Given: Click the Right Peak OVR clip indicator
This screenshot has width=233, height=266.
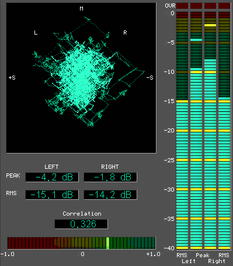Looking at the screenshot, I should [210, 6].
